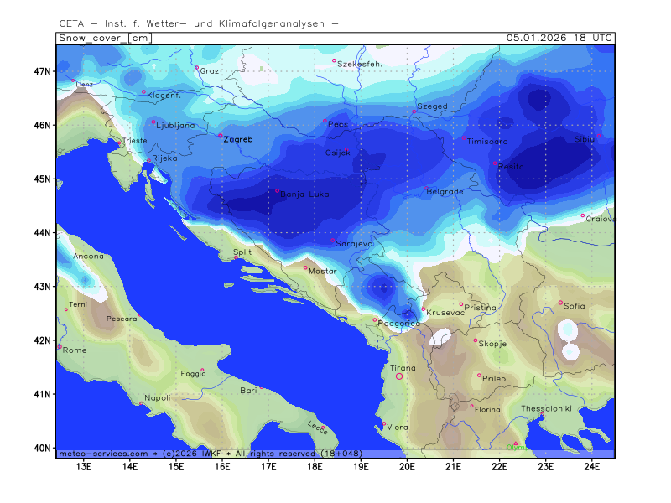The height and width of the screenshot is (503, 671).
Task: Select the Craiova city marker
Action: click(583, 215)
